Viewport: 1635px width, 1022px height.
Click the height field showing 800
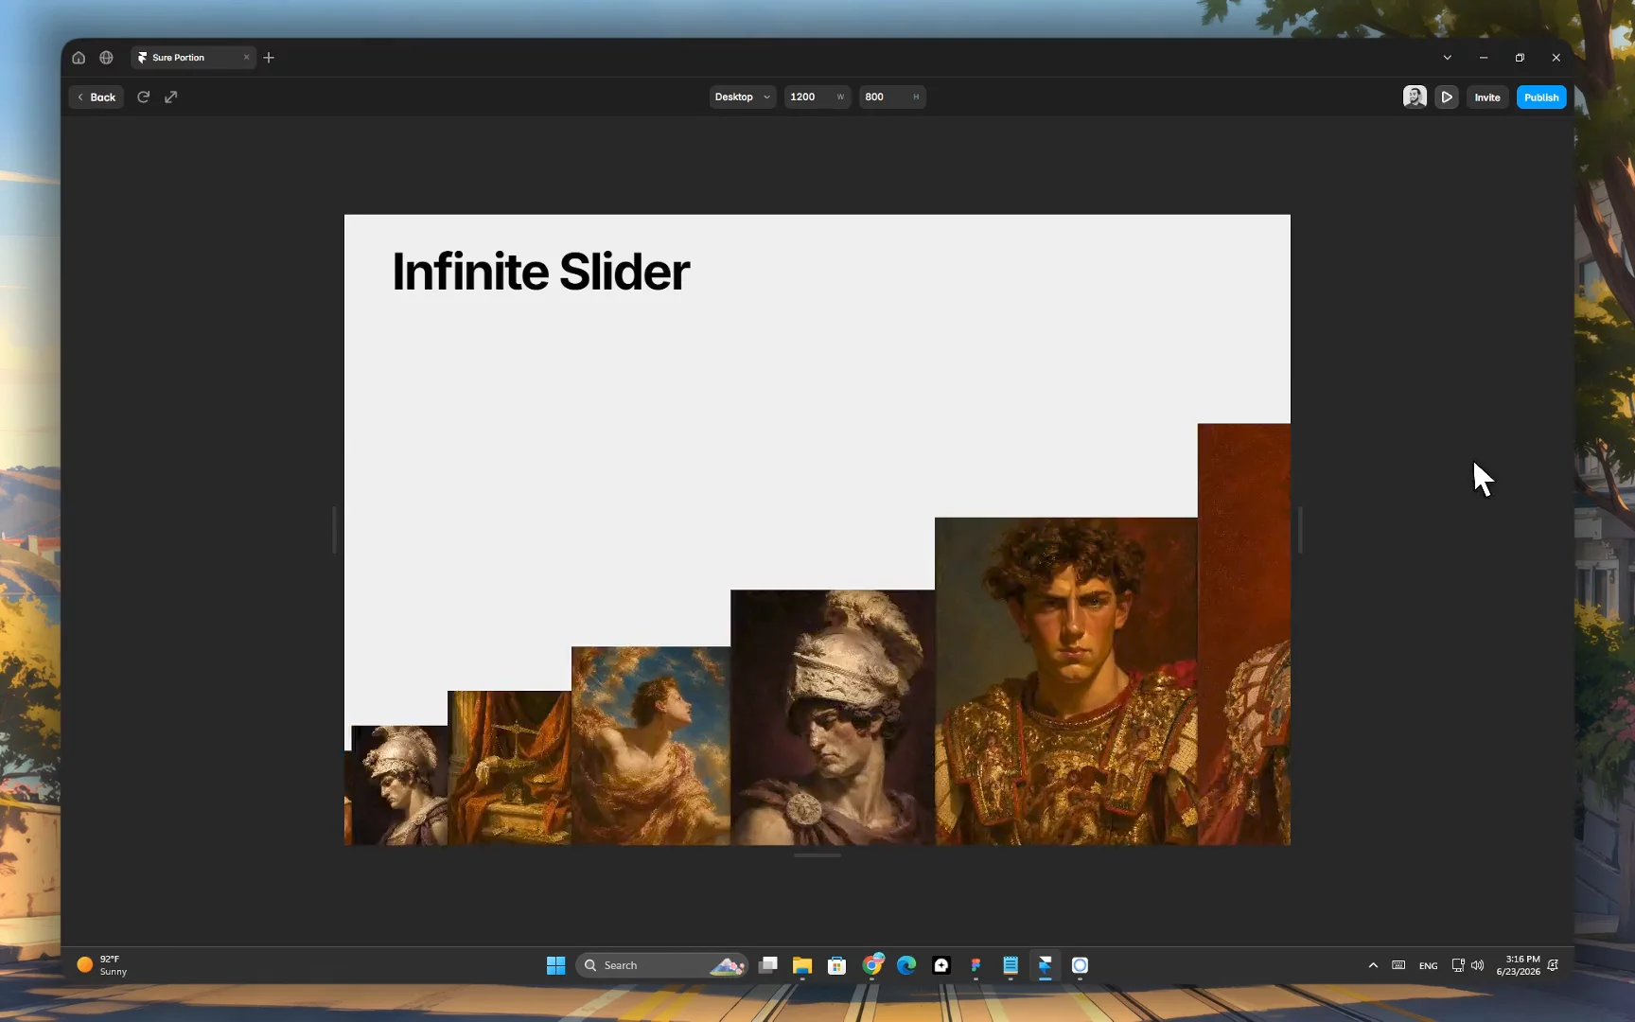click(892, 97)
